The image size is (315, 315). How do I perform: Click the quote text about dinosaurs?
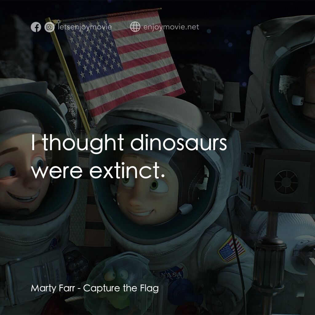click(x=129, y=157)
